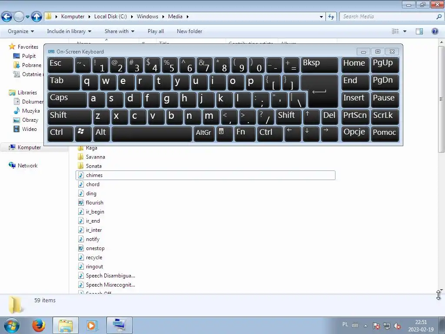Click the PL language indicator

[x=345, y=324]
